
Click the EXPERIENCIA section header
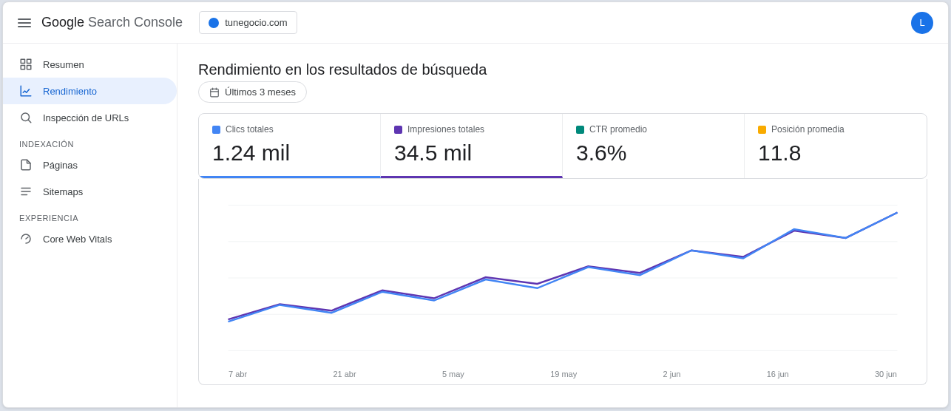(49, 218)
